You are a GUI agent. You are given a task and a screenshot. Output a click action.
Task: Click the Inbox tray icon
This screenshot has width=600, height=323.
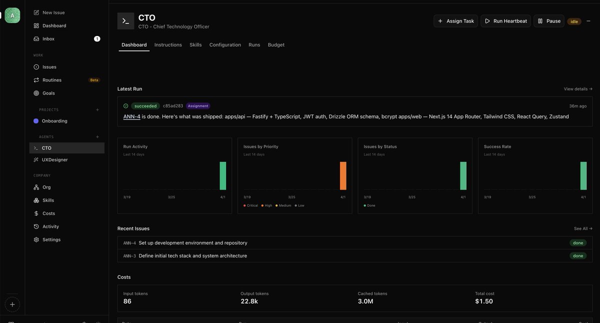36,38
